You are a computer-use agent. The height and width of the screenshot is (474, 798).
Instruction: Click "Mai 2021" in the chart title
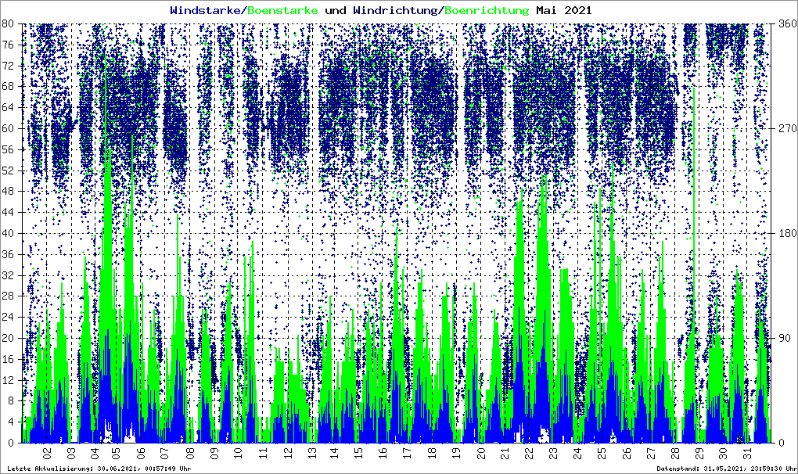[x=563, y=11]
